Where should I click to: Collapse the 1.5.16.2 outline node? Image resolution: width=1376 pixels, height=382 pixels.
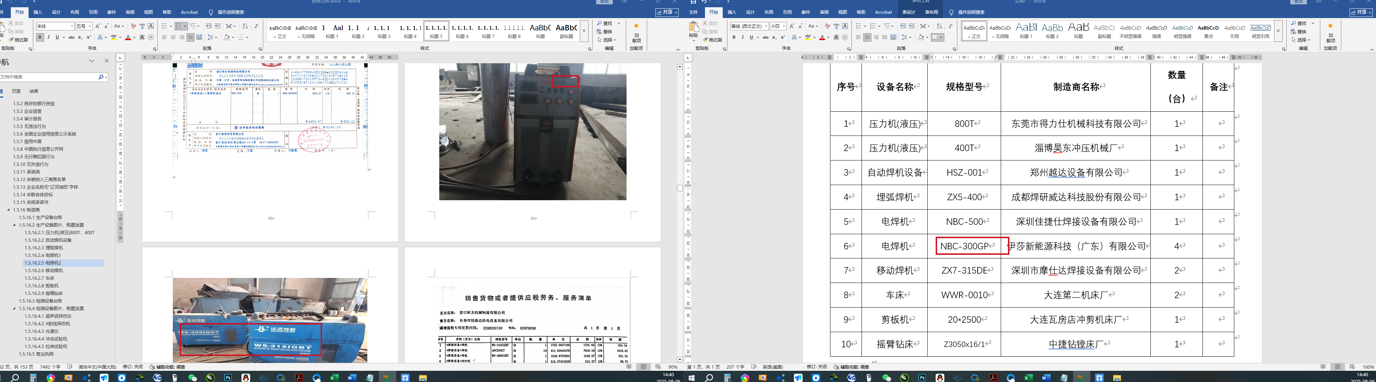pyautogui.click(x=14, y=225)
